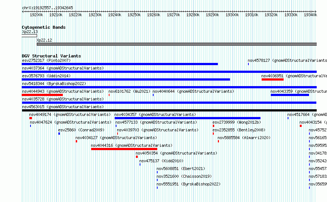The image size is (327, 202).
Task: Click the 19250k ruler label
Action: click(134, 15)
